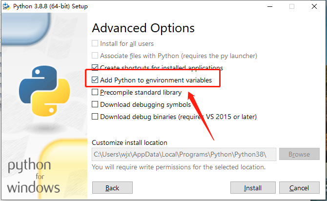The image size is (327, 201).
Task: Minimize the Python Setup window
Action: 269,6
